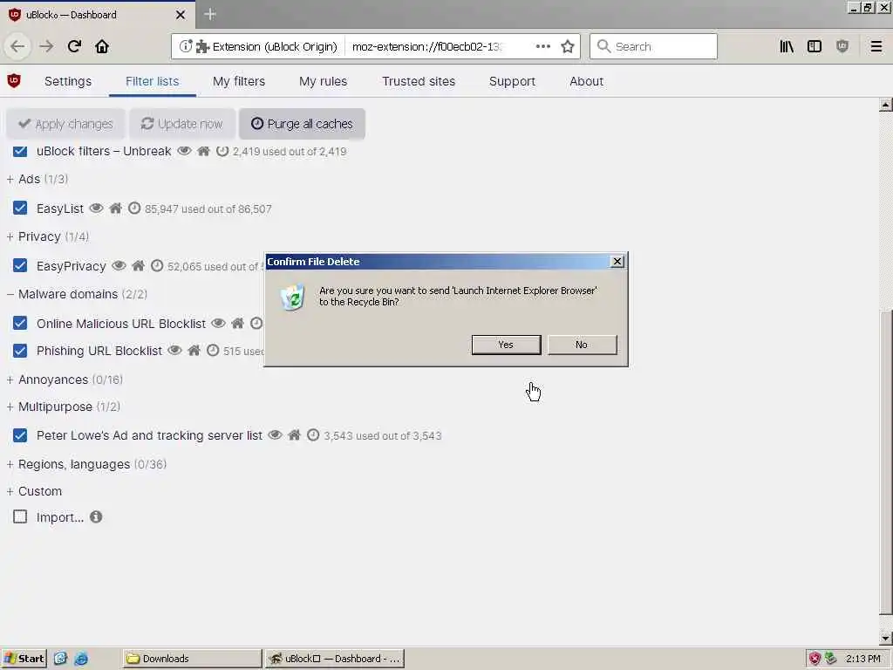The image size is (893, 670).
Task: View Online Malicious URL Blocklist eye icon
Action: [218, 323]
